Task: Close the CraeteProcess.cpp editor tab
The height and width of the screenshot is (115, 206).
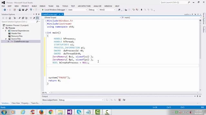Action: (62, 14)
